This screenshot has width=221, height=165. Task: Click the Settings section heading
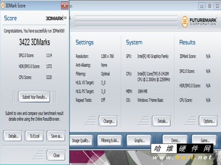pyautogui.click(x=85, y=43)
